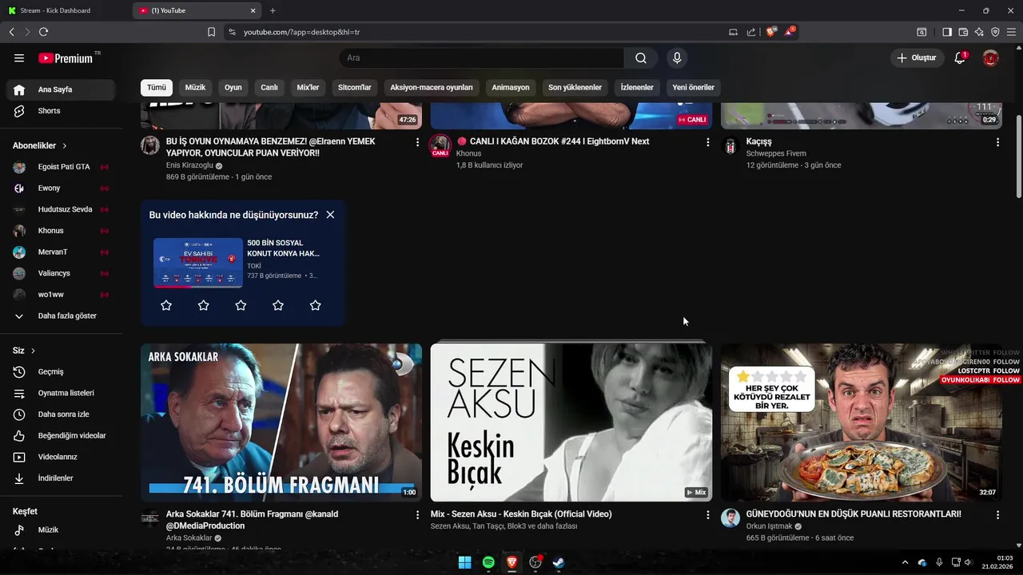
Task: Open Güneydoğu restaurants video thumbnail
Action: point(861,422)
